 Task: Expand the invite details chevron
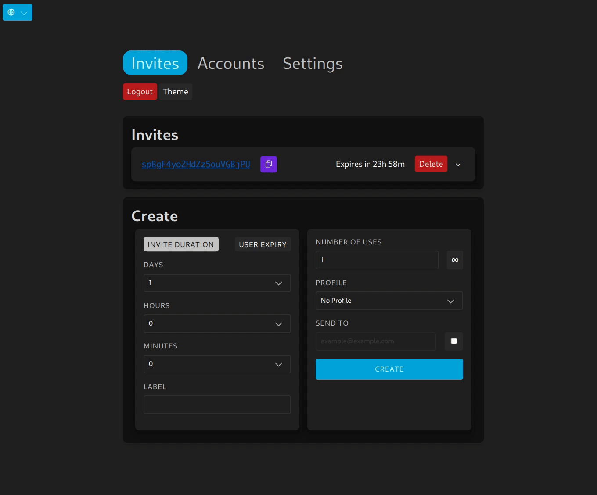[458, 165]
